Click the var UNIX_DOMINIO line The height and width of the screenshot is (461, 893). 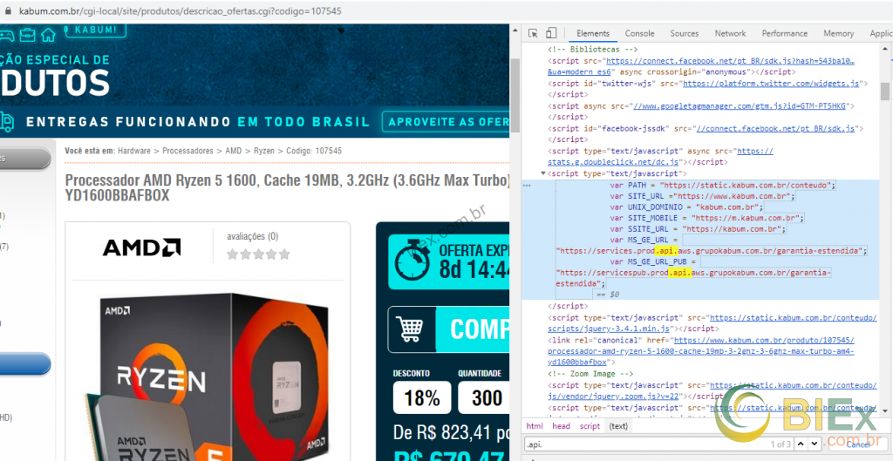click(x=687, y=207)
